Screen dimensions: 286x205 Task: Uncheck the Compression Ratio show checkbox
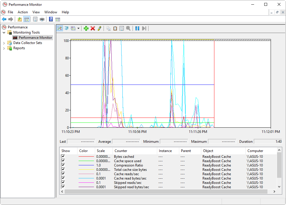[63, 165]
